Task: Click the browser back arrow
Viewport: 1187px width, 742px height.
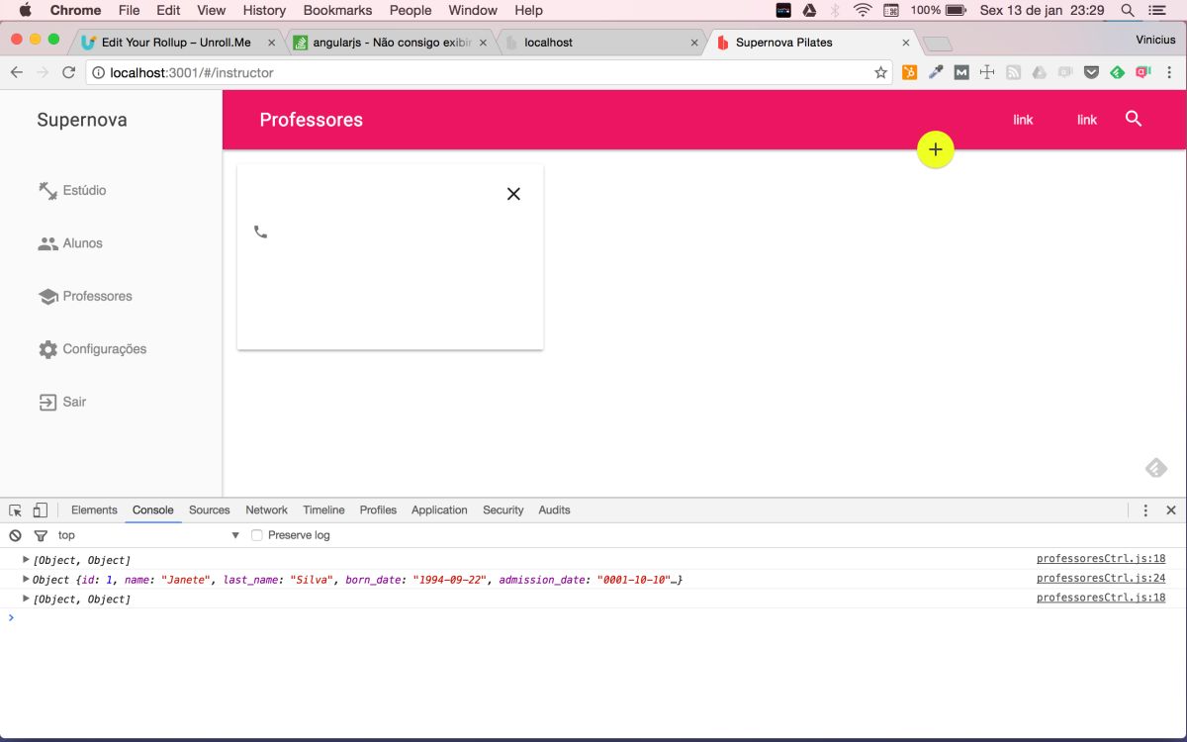Action: tap(17, 72)
